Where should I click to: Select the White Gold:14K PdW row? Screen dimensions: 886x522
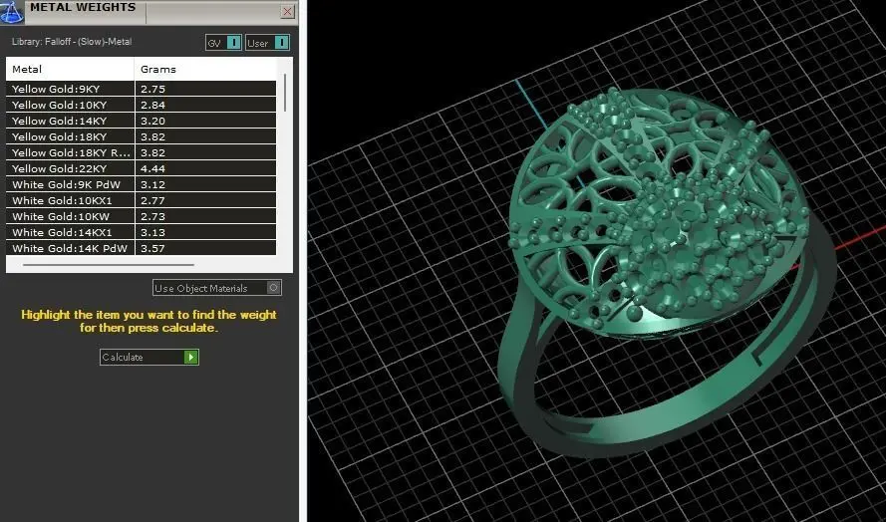(x=141, y=248)
